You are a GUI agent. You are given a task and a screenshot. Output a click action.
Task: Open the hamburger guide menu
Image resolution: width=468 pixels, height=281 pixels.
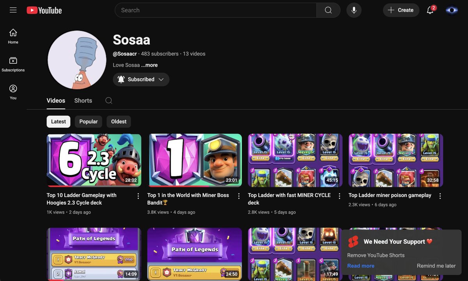(13, 10)
